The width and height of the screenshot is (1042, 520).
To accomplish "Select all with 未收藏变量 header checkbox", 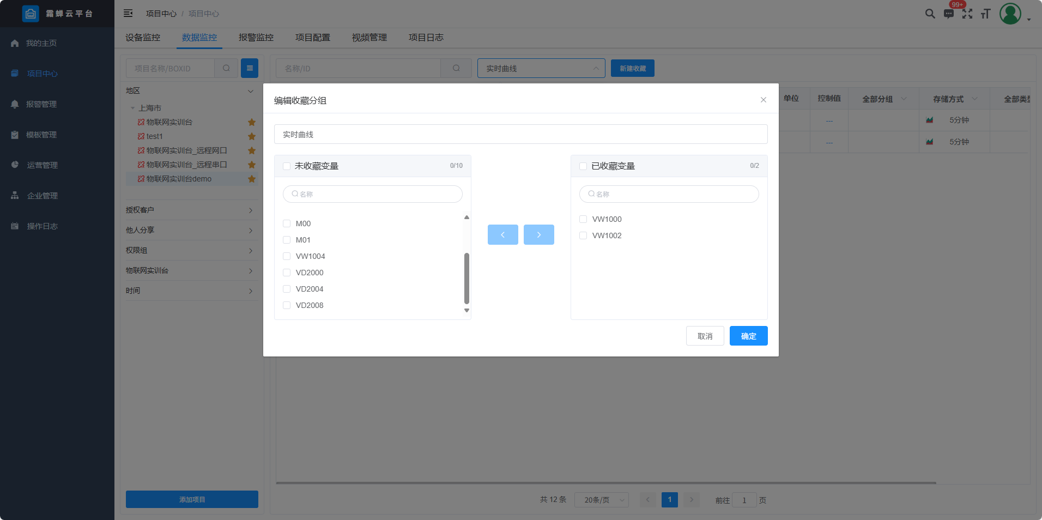I will point(287,166).
